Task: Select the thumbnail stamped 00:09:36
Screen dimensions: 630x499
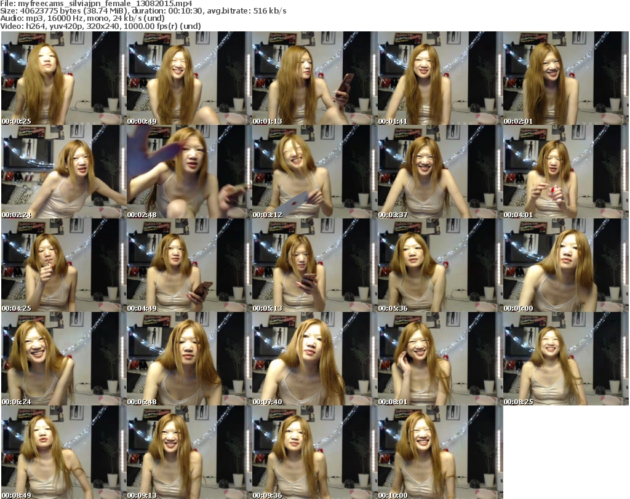Action: coord(314,452)
